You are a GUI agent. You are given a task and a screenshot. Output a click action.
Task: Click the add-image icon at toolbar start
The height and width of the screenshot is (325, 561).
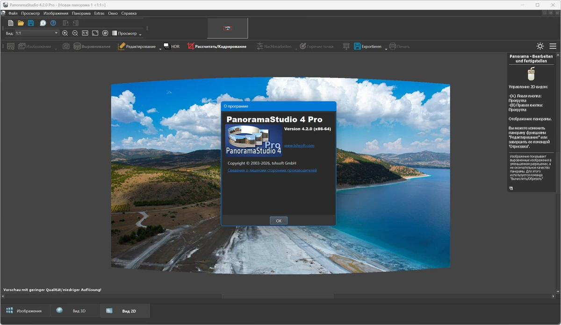click(x=10, y=46)
